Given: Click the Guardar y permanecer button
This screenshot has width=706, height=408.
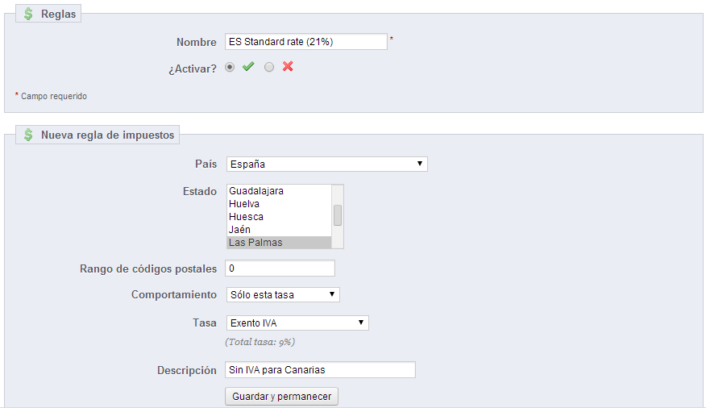Looking at the screenshot, I should click(x=281, y=396).
